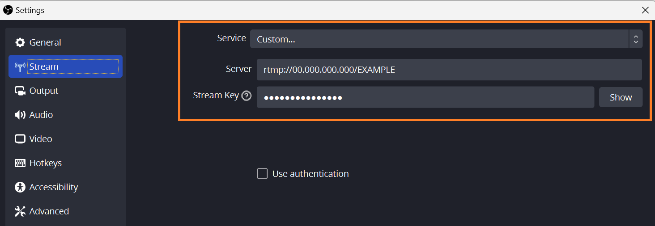Image resolution: width=655 pixels, height=226 pixels.
Task: Enable the Use authentication checkbox
Action: tap(262, 173)
